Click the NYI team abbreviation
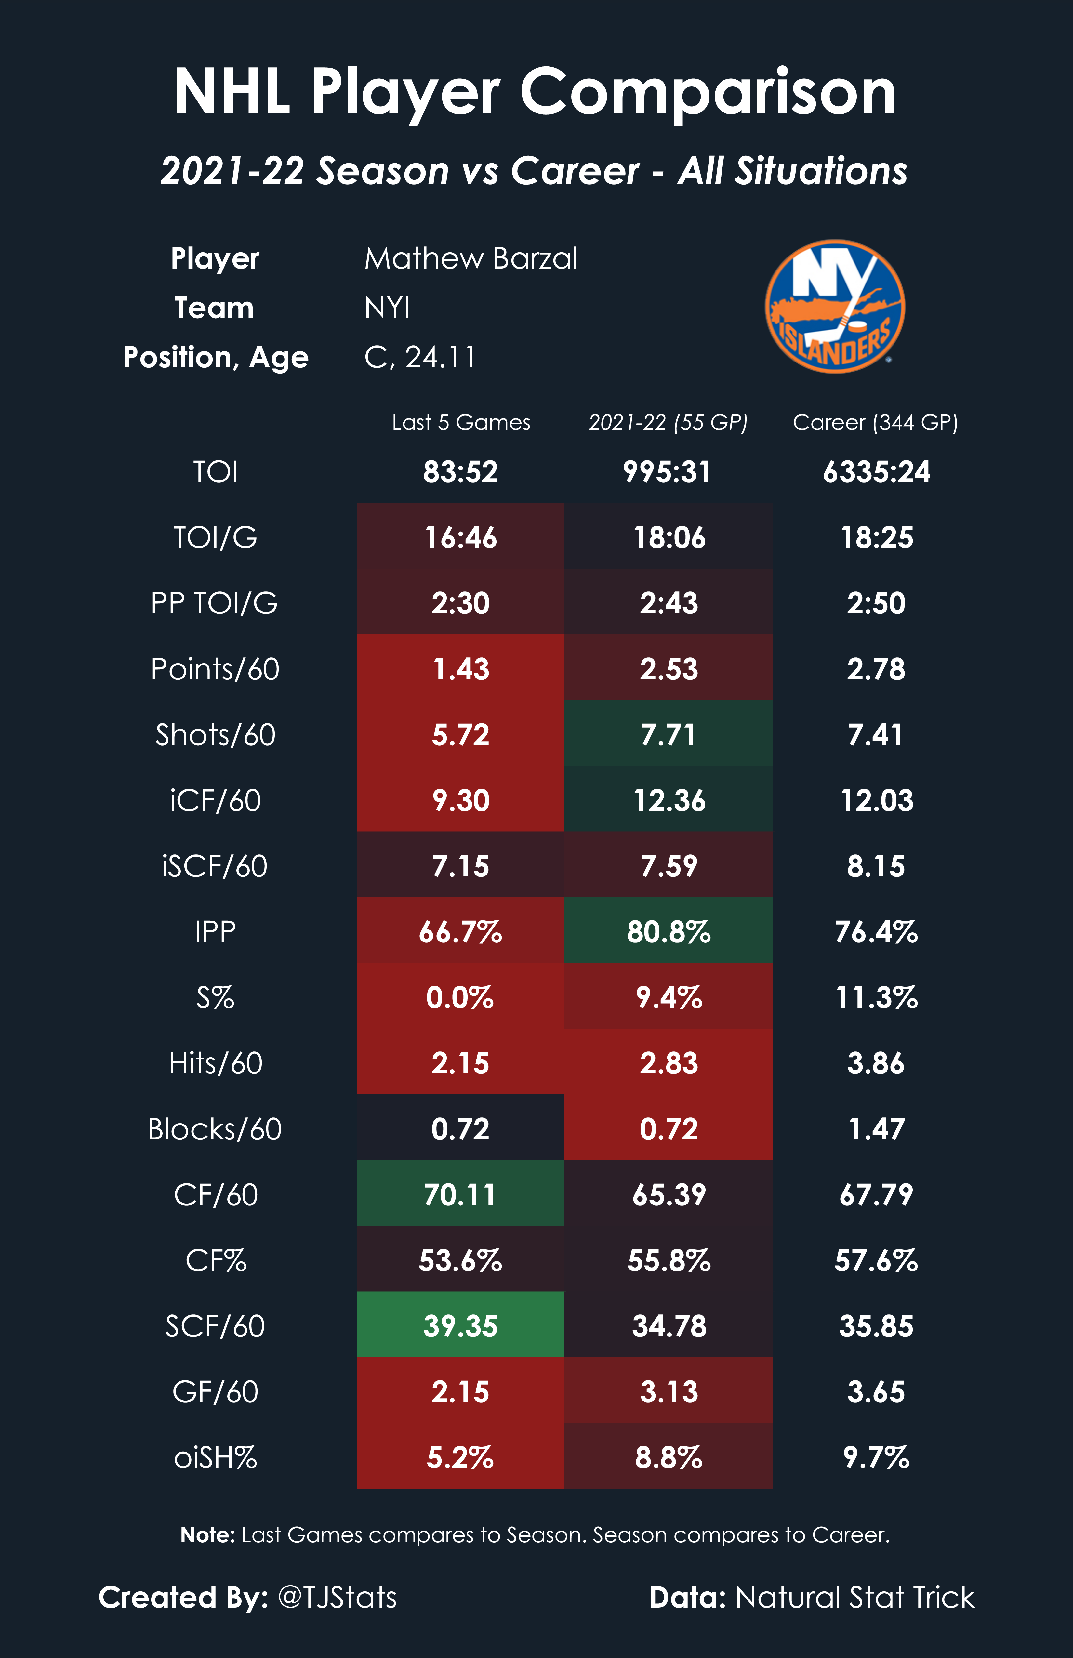This screenshot has height=1658, width=1073. pyautogui.click(x=387, y=308)
